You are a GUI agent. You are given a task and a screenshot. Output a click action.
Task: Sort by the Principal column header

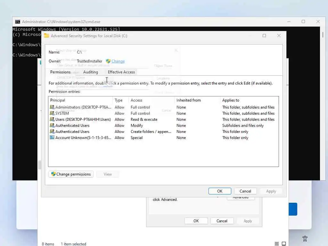click(80, 100)
